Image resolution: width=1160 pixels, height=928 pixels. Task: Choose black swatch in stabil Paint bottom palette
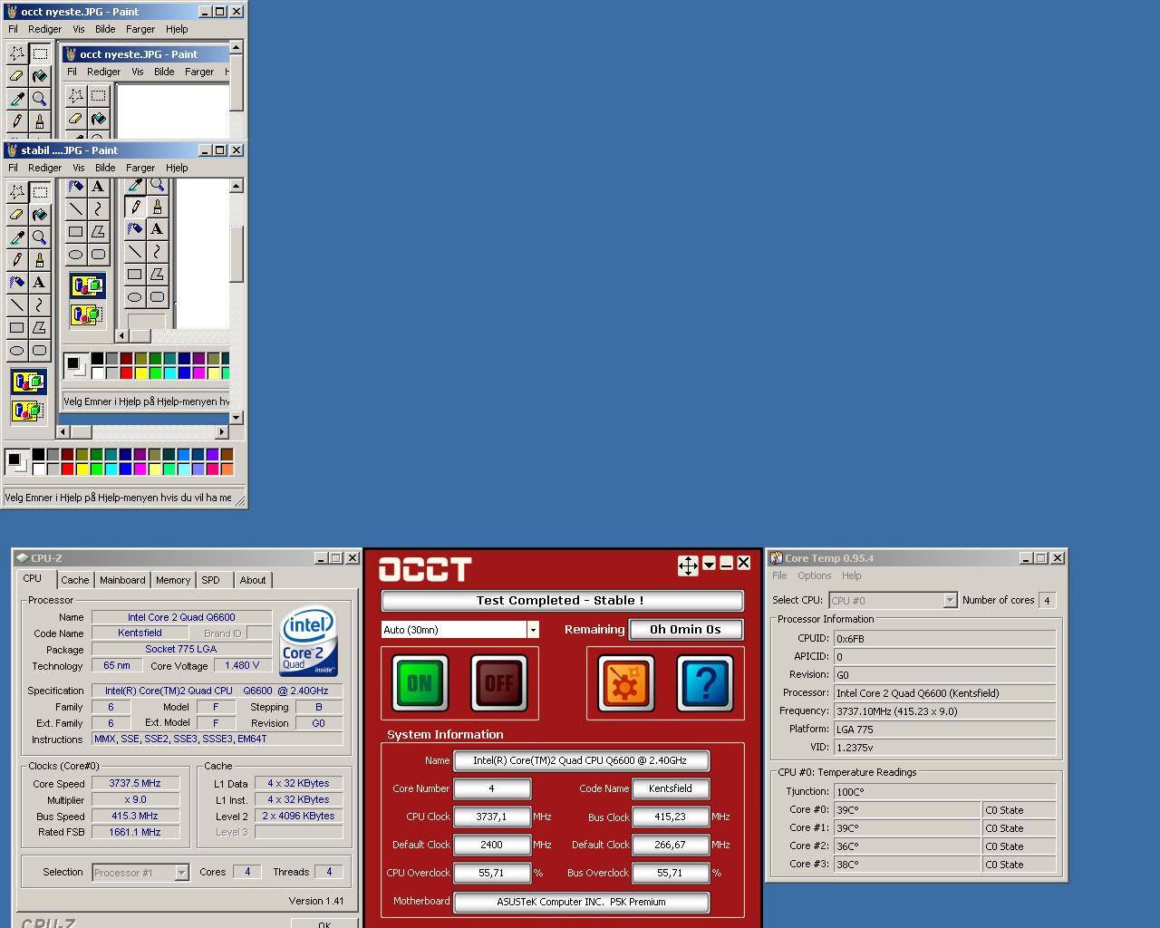(x=38, y=454)
